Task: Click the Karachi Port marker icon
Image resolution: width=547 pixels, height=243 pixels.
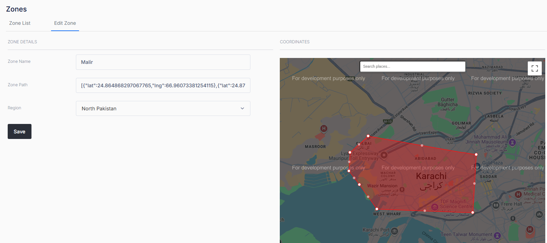Action: click(x=395, y=231)
